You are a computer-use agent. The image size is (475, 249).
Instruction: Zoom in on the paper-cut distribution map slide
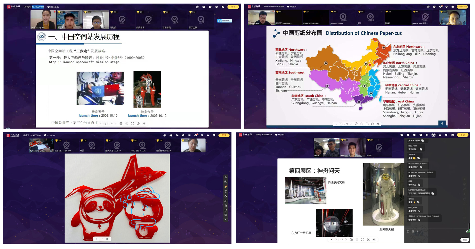356,124
